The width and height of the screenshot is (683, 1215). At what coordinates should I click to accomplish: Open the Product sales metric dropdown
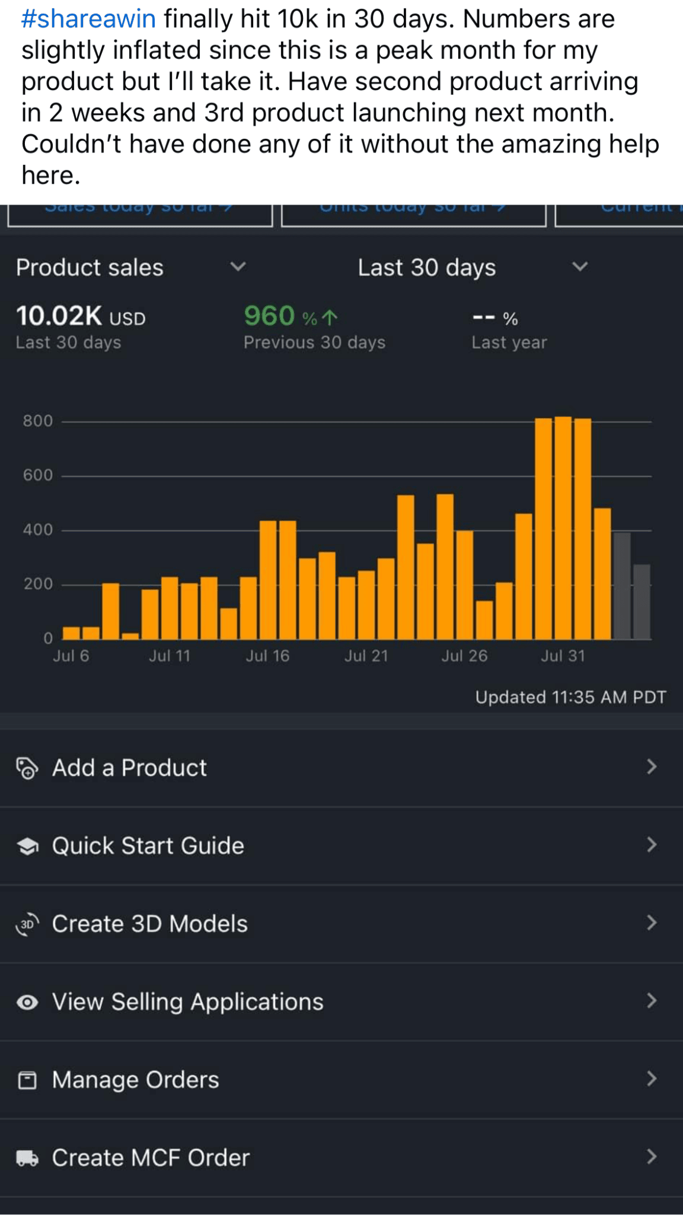coord(238,267)
